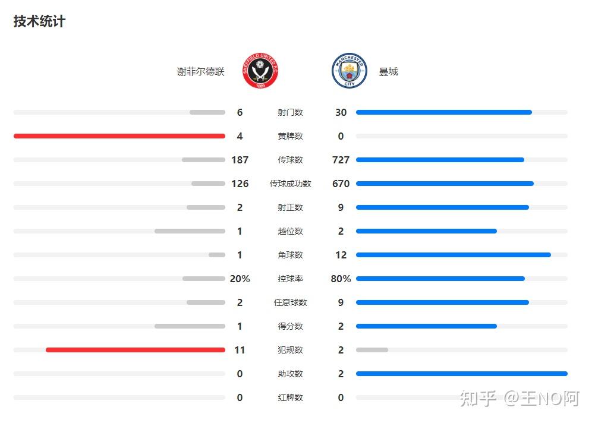Viewport: 595px width, 423px height.
Task: Click Sheffield's red yellow-card bar
Action: (119, 136)
